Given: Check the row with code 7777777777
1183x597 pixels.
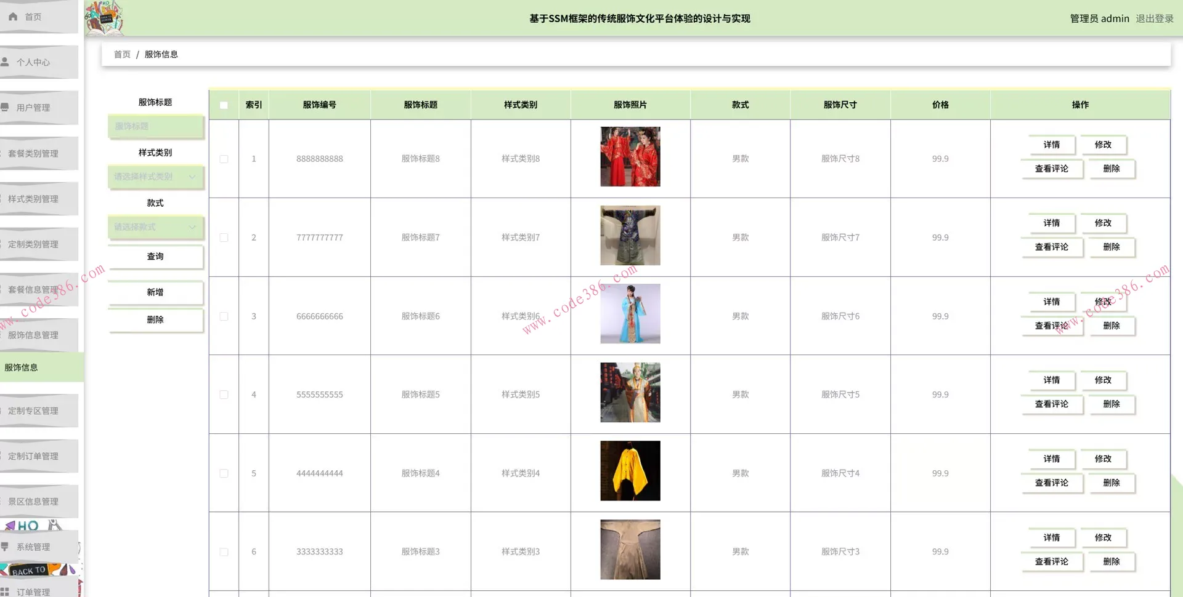Looking at the screenshot, I should (x=224, y=238).
